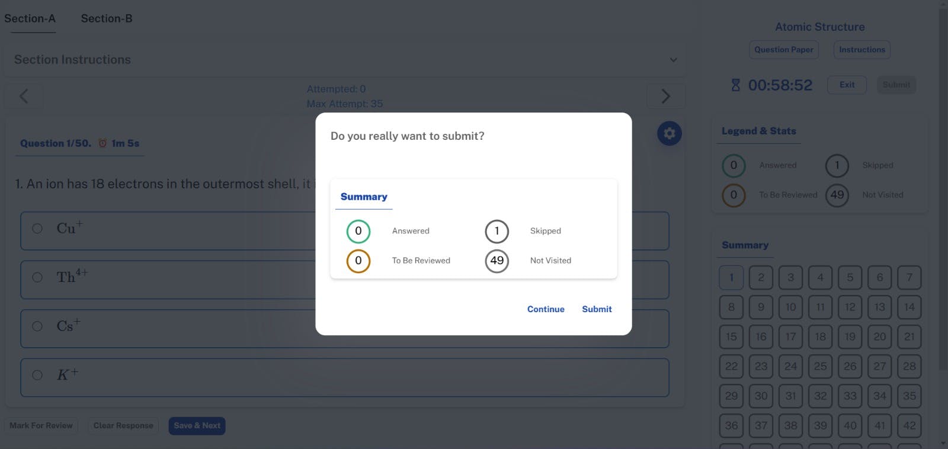Click the alarm clock icon beside question timer
948x449 pixels.
point(103,143)
